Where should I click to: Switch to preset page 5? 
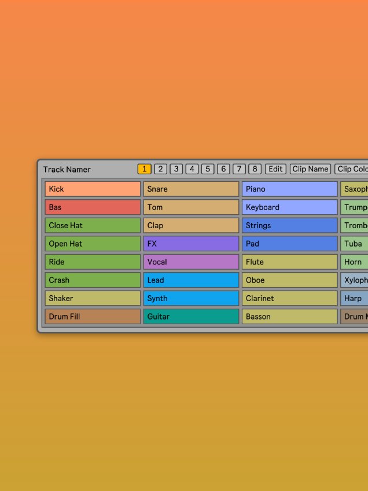point(208,169)
